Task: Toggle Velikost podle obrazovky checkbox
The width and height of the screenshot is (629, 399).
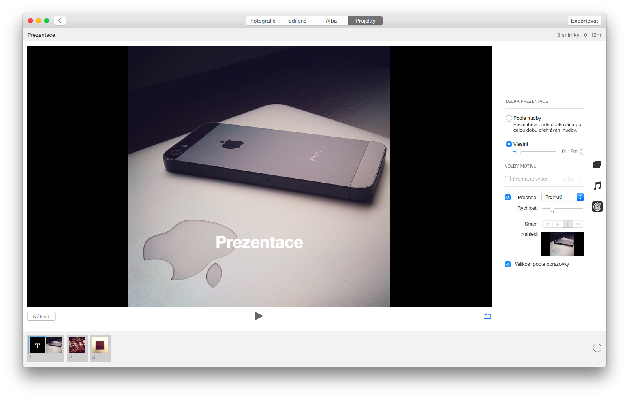Action: pyautogui.click(x=508, y=264)
